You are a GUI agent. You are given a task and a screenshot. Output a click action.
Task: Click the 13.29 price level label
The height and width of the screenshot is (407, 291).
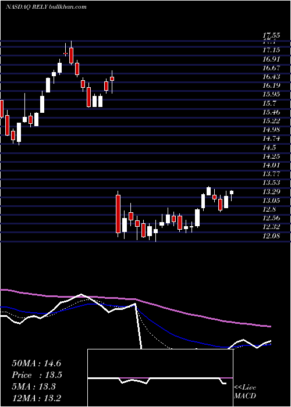(271, 192)
